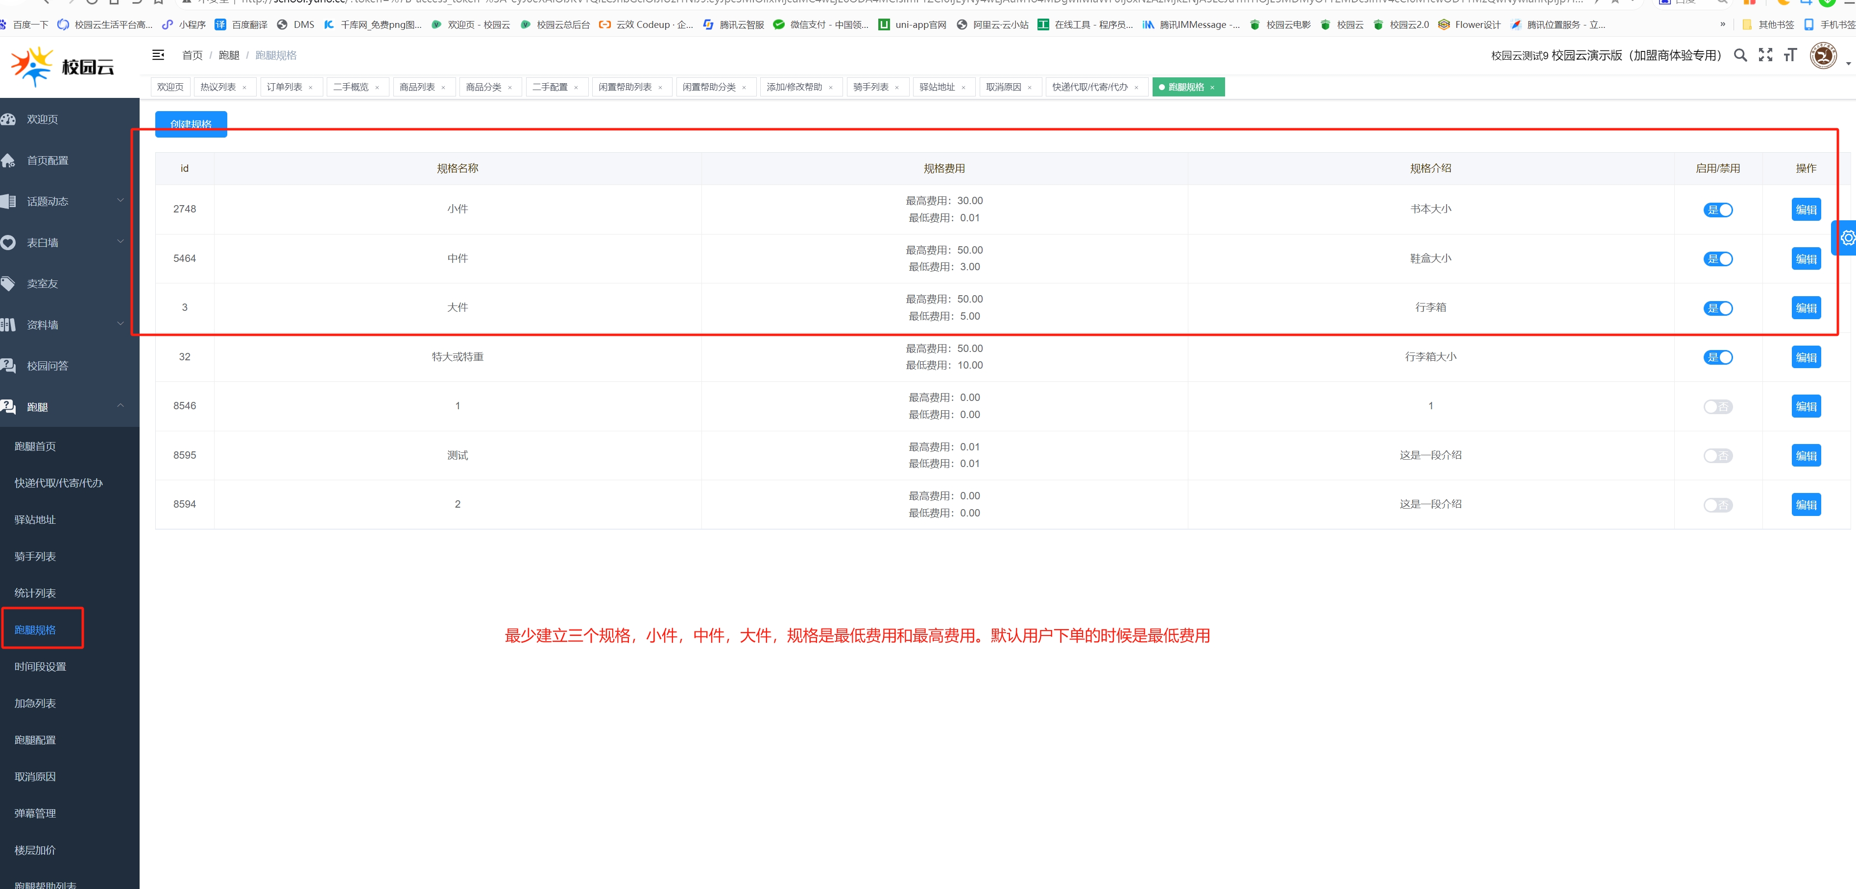This screenshot has width=1856, height=889.
Task: Enable the 测试 spec toggle
Action: point(1718,456)
